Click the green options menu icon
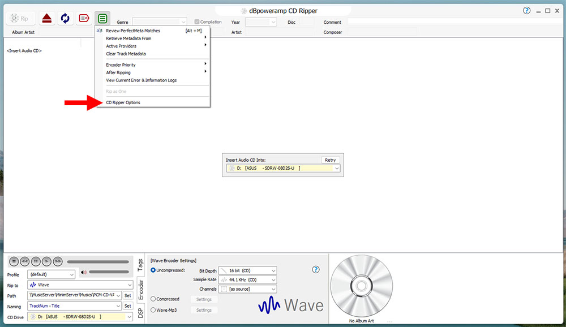Viewport: 566px width, 327px height. (102, 18)
